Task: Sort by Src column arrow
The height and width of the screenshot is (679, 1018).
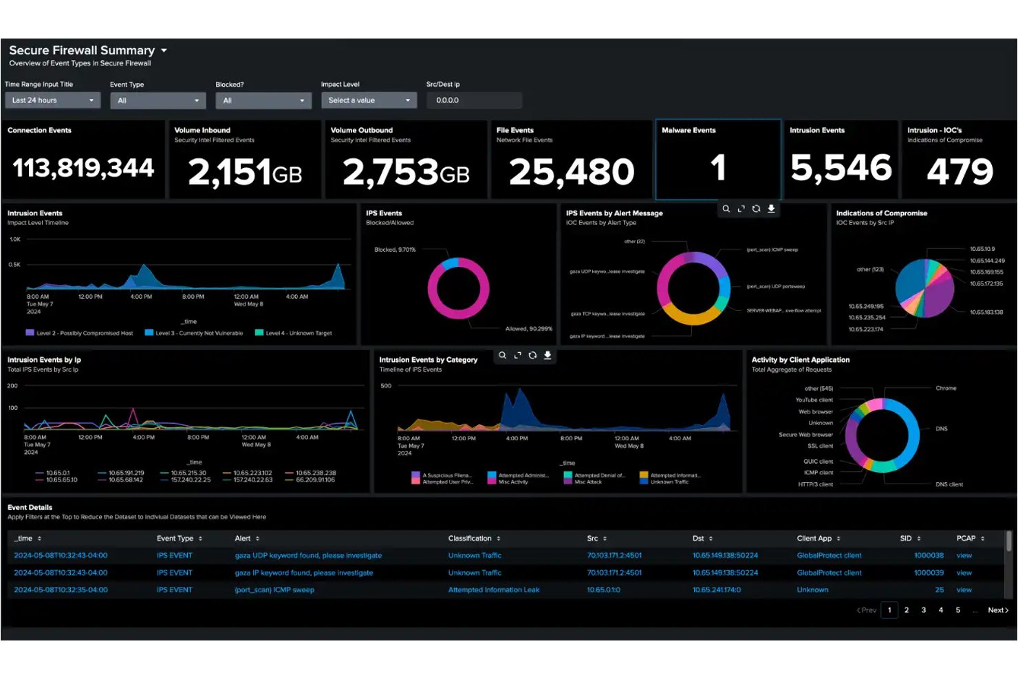Action: 605,539
